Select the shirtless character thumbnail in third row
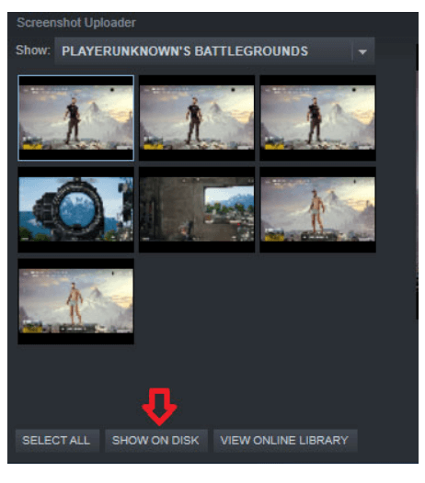Screen dimensions: 425x483 click(x=76, y=301)
